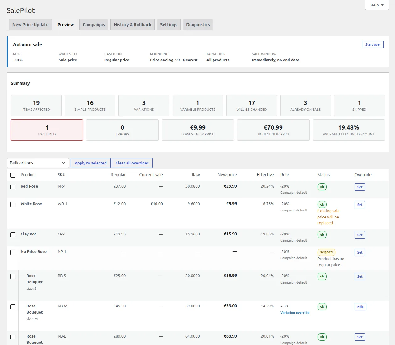
Task: Click the Excluded summary card
Action: pos(47,130)
